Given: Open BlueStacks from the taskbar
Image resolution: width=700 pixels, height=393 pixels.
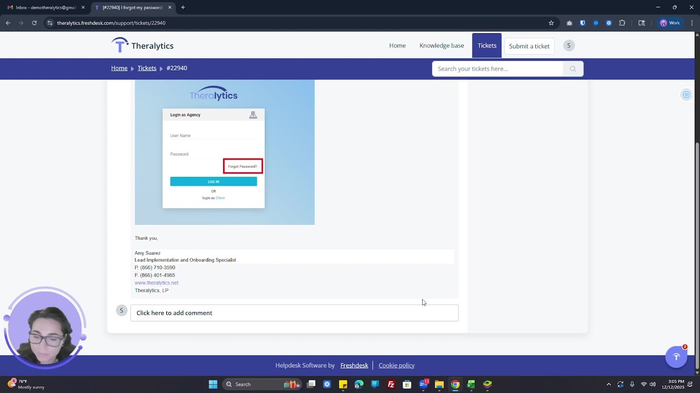Looking at the screenshot, I should (x=487, y=384).
